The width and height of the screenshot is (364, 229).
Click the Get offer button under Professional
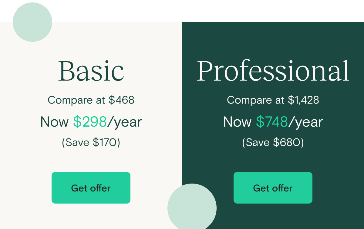coord(273,188)
